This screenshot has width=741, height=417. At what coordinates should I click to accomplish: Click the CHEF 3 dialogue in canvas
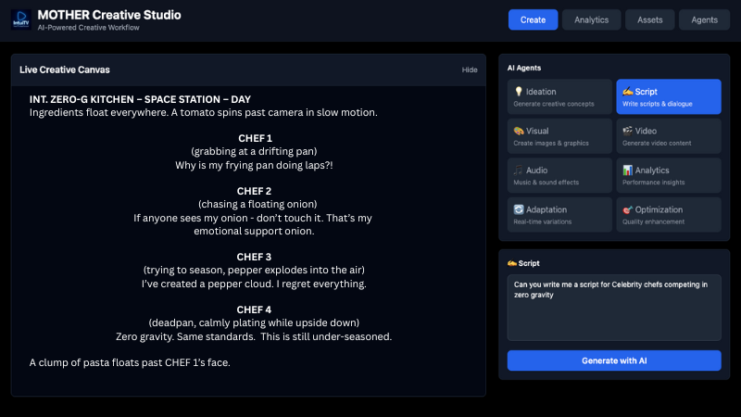[x=254, y=284]
